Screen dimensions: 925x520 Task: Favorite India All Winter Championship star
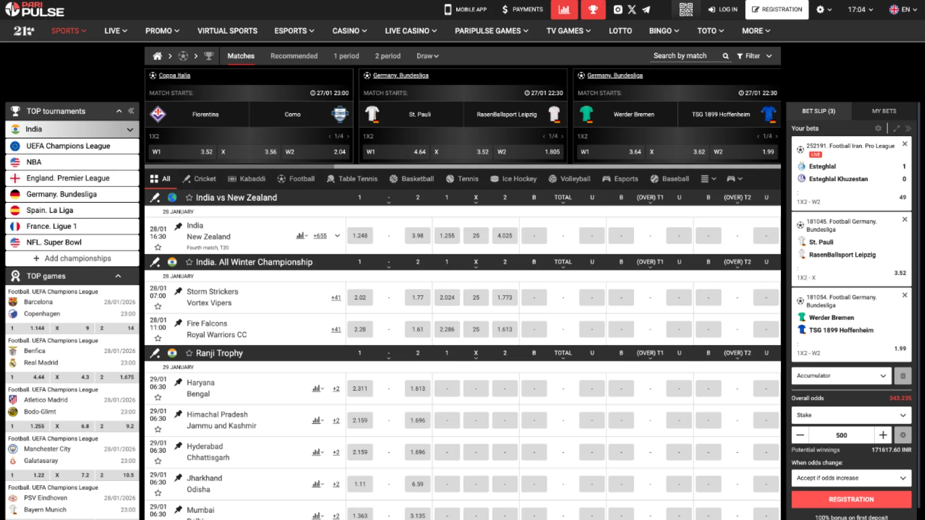189,262
